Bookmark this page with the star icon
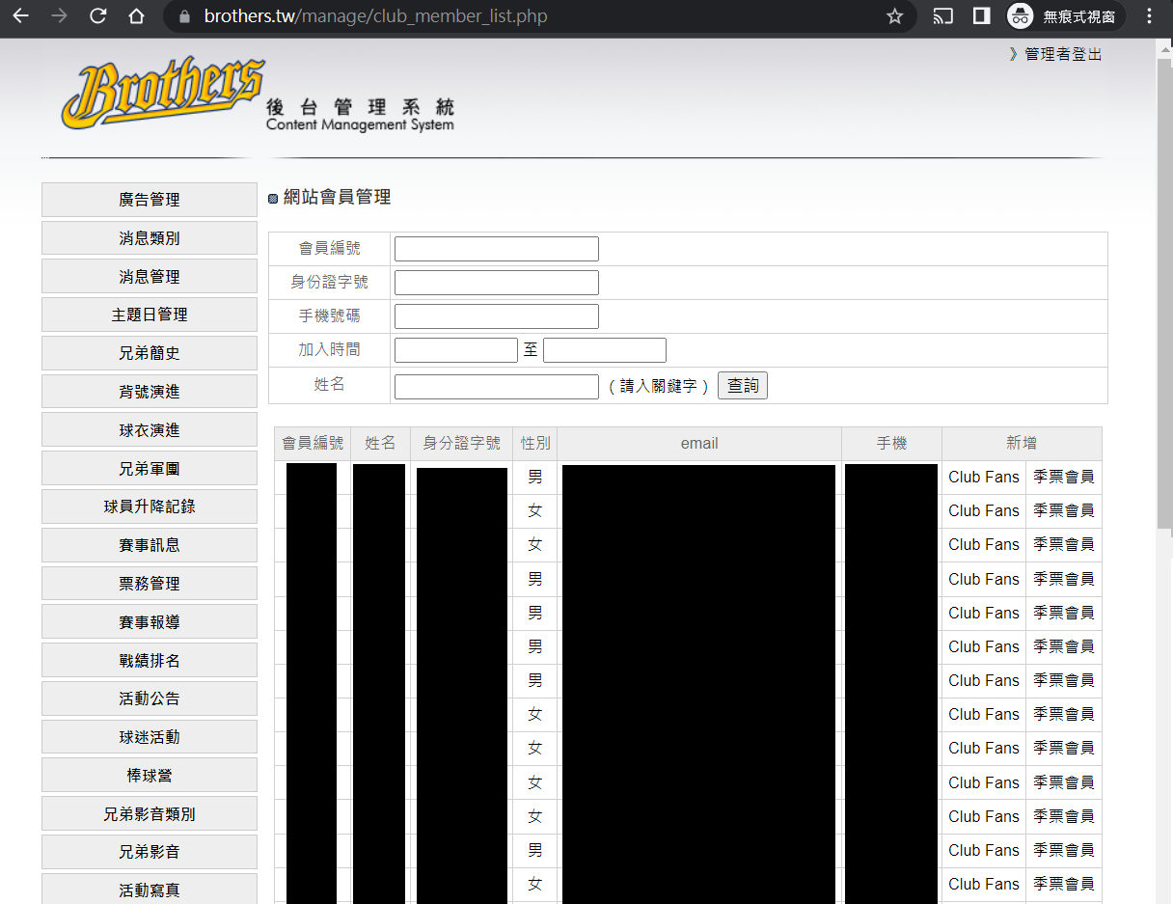 [x=894, y=16]
